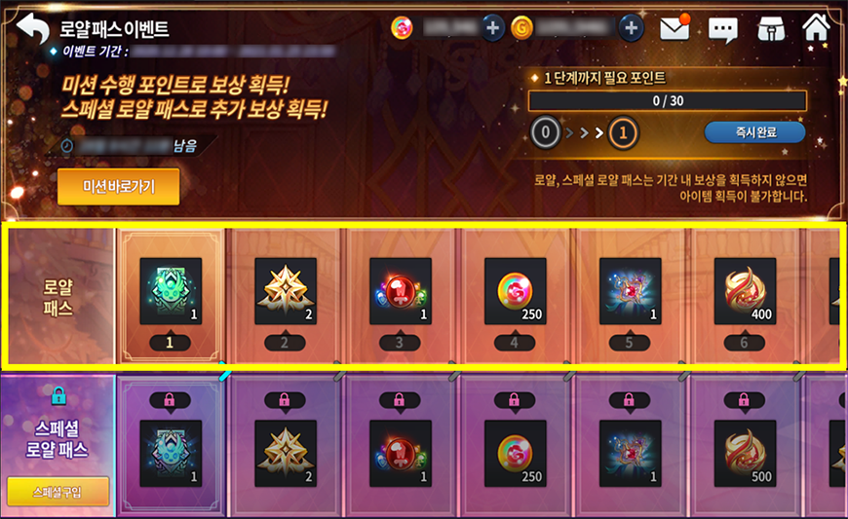848x519 pixels.
Task: Click the lock above Special Pass first reward
Action: coord(170,400)
